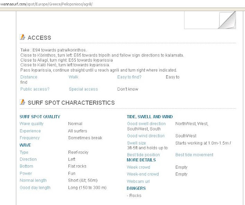The image size is (245, 205).
Task: Click the Week-end crowd label
Action: [143, 174]
